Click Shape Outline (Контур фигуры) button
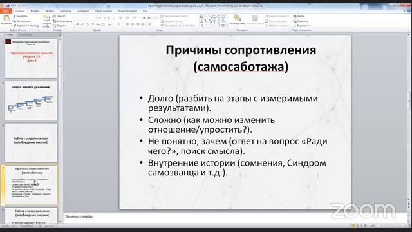Image resolution: width=412 pixels, height=232 pixels. 277,21
